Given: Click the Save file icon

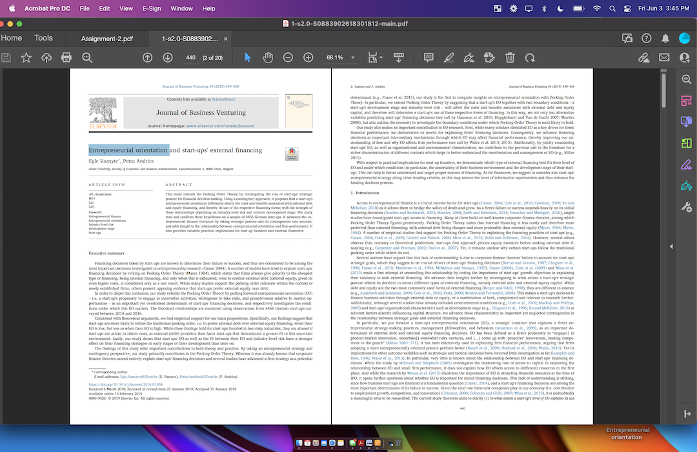Looking at the screenshot, I should (x=6, y=57).
